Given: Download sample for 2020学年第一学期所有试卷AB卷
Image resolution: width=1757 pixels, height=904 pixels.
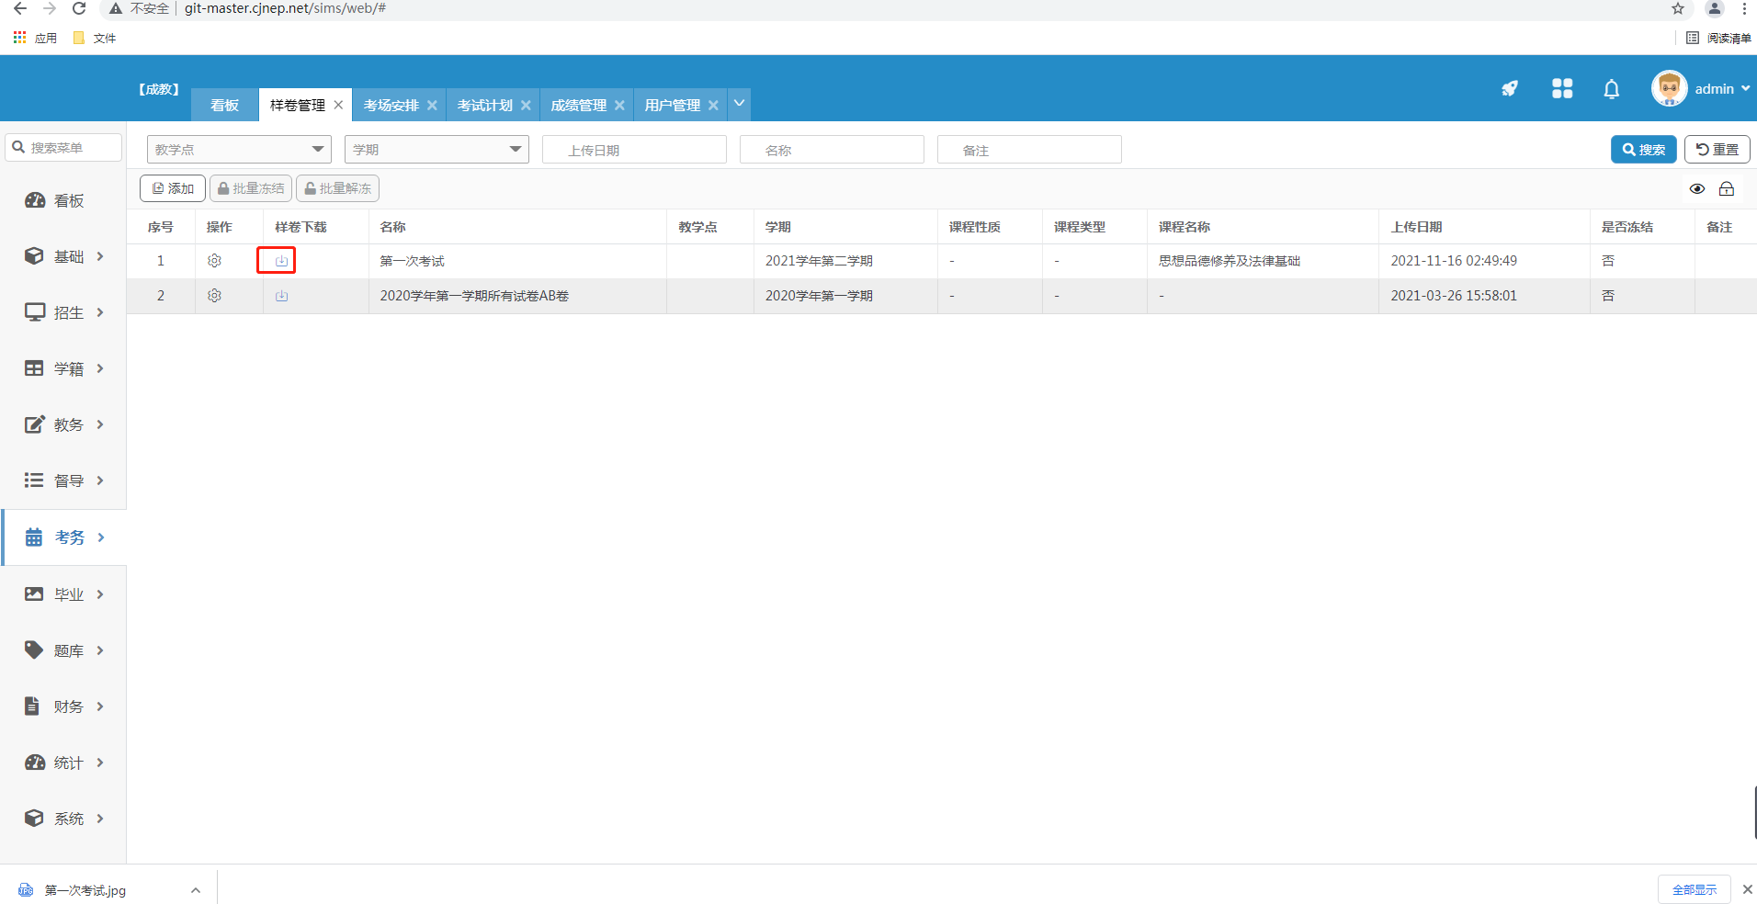Looking at the screenshot, I should click(x=281, y=296).
